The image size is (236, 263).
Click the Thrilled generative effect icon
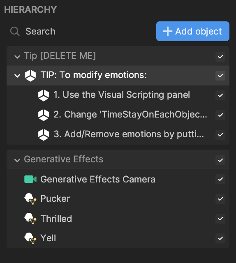30,219
